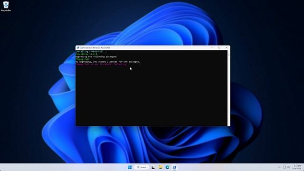Select the PowerShell taskbar icon
This screenshot has width=304, height=171.
coord(174,167)
